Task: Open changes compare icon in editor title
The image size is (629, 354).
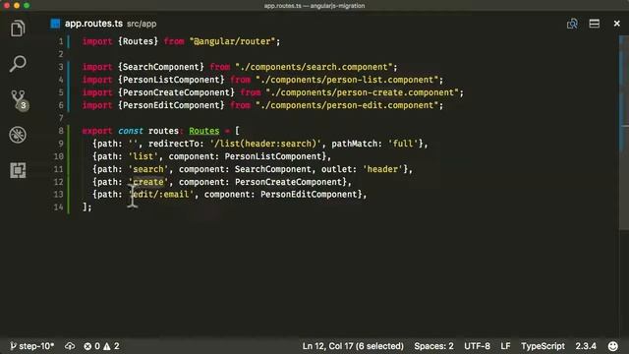Action: 572,24
